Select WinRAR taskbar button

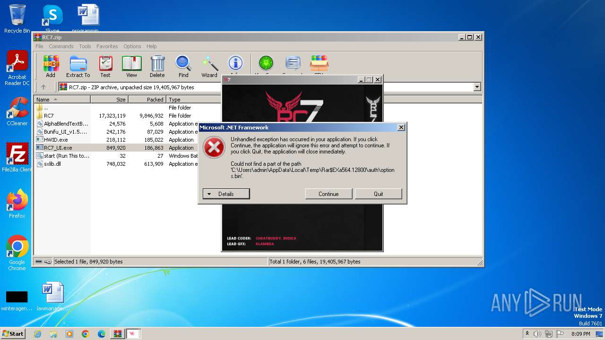pyautogui.click(x=117, y=334)
